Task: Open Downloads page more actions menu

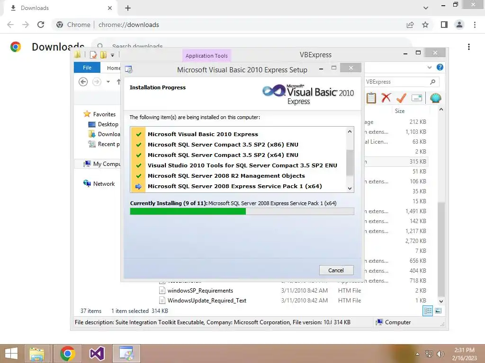Action: coord(469,47)
